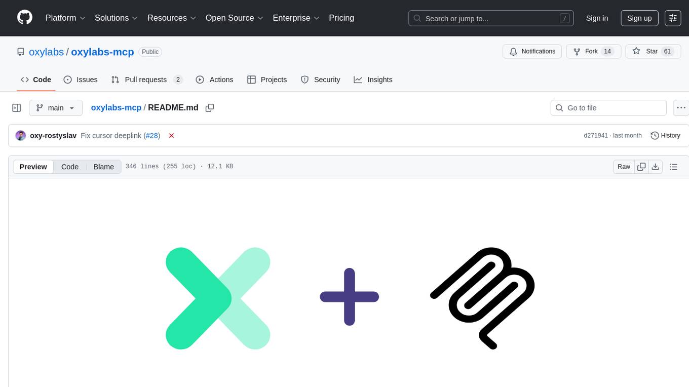Open the oxylabs owner link
The image size is (689, 387).
(46, 52)
